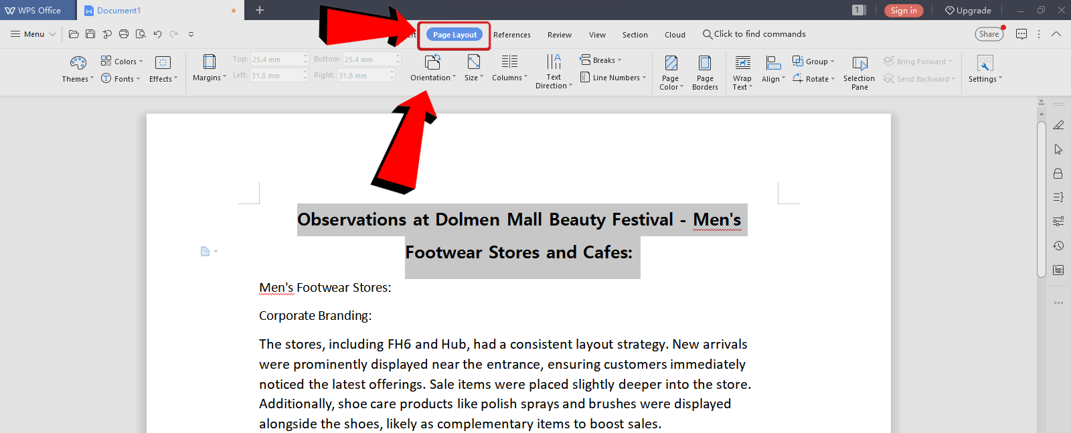Open the Selection Pane
Screen dimensions: 1071x433
(859, 64)
